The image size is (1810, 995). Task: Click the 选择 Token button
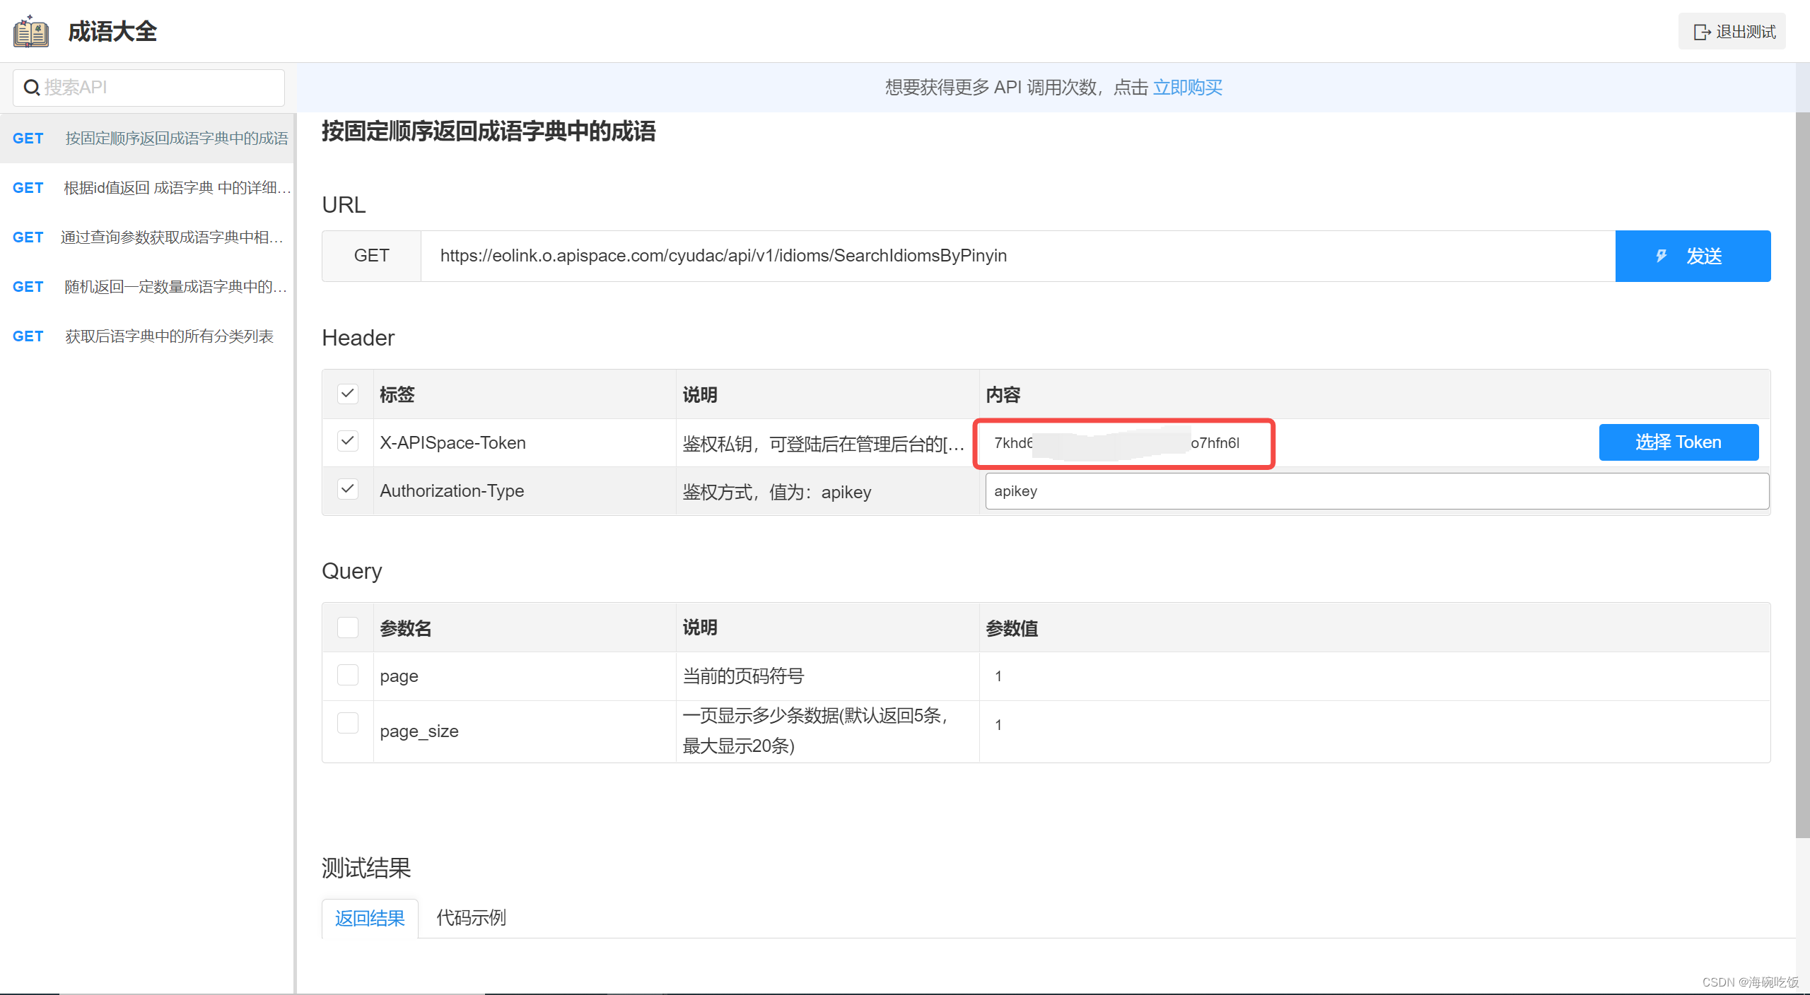coord(1678,442)
